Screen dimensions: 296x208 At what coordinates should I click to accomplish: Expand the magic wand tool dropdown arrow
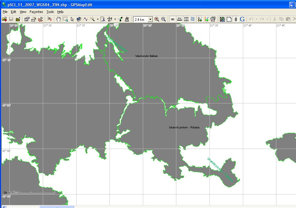coord(98,19)
